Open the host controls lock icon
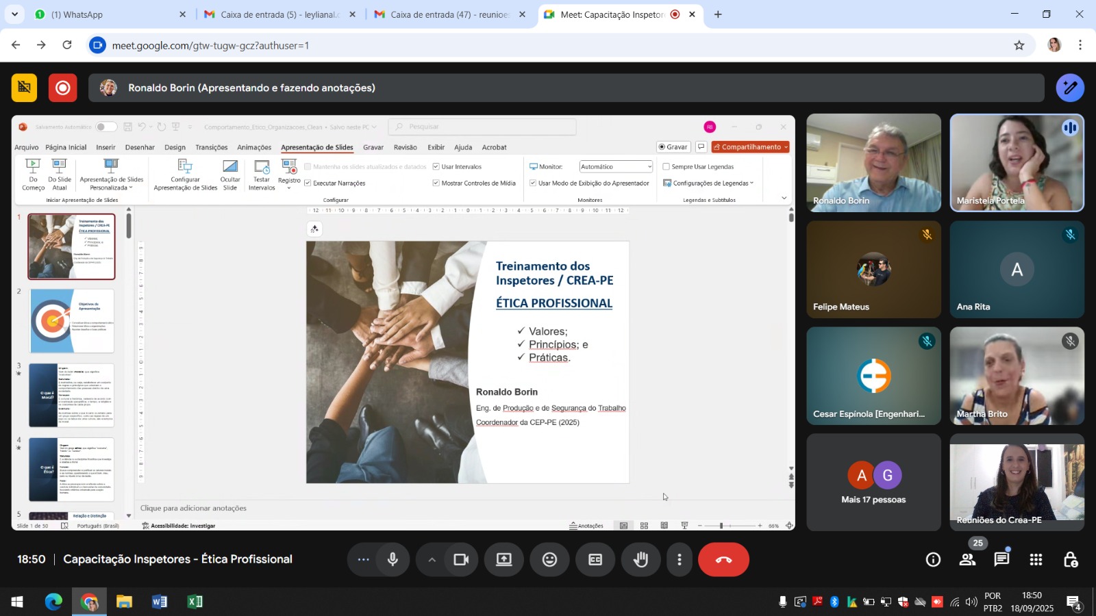The width and height of the screenshot is (1096, 616). (x=1071, y=560)
